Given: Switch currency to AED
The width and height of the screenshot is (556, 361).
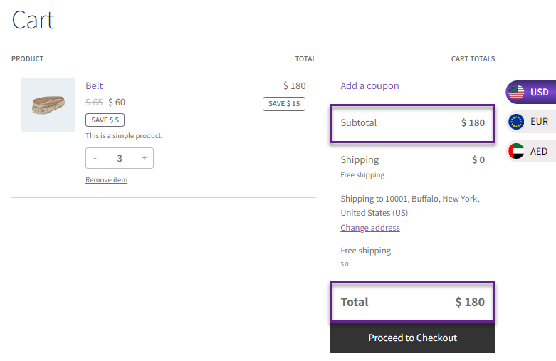Looking at the screenshot, I should coord(531,151).
